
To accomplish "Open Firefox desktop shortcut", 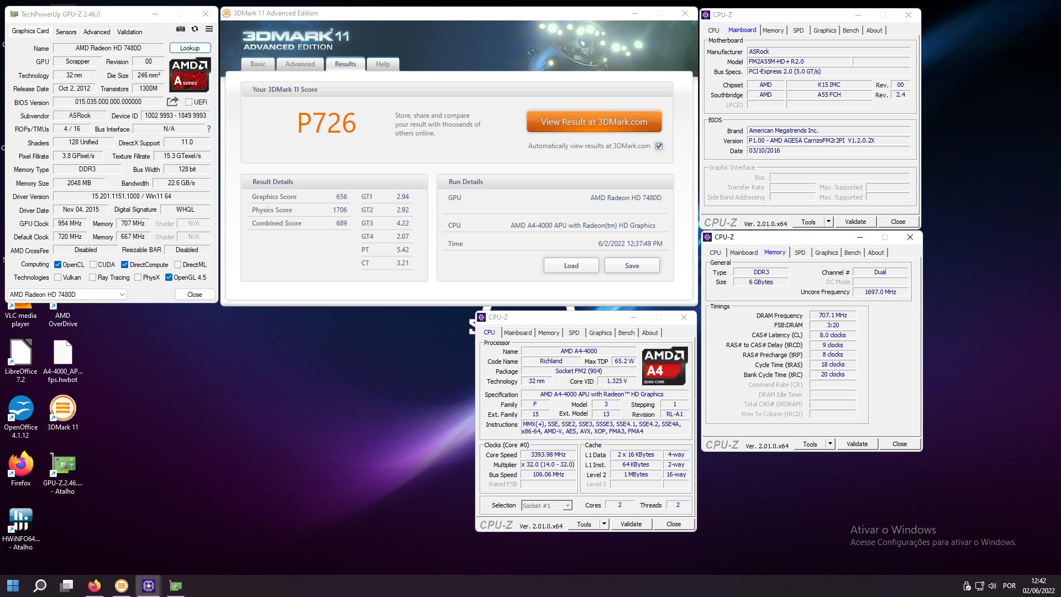I will (x=20, y=469).
